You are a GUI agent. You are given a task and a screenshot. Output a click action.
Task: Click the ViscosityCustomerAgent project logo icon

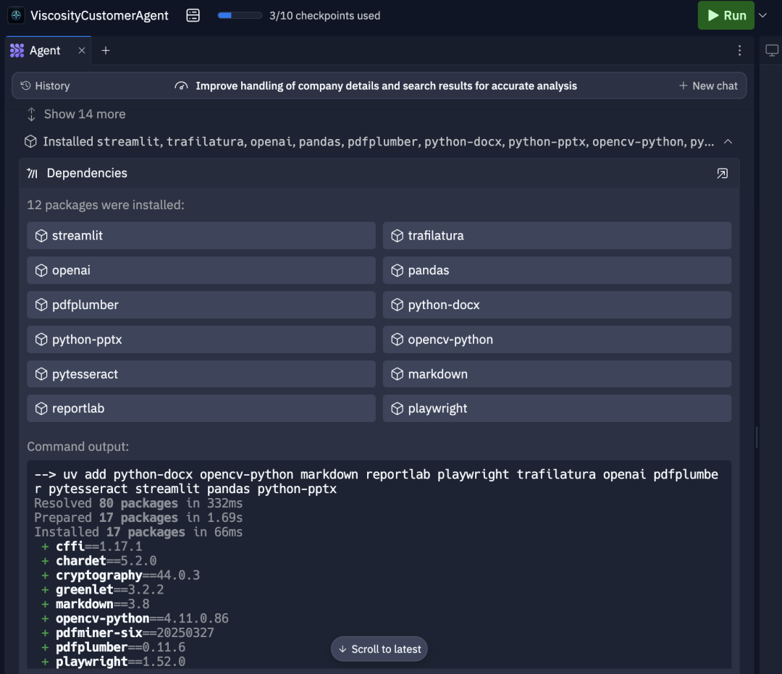pos(16,15)
